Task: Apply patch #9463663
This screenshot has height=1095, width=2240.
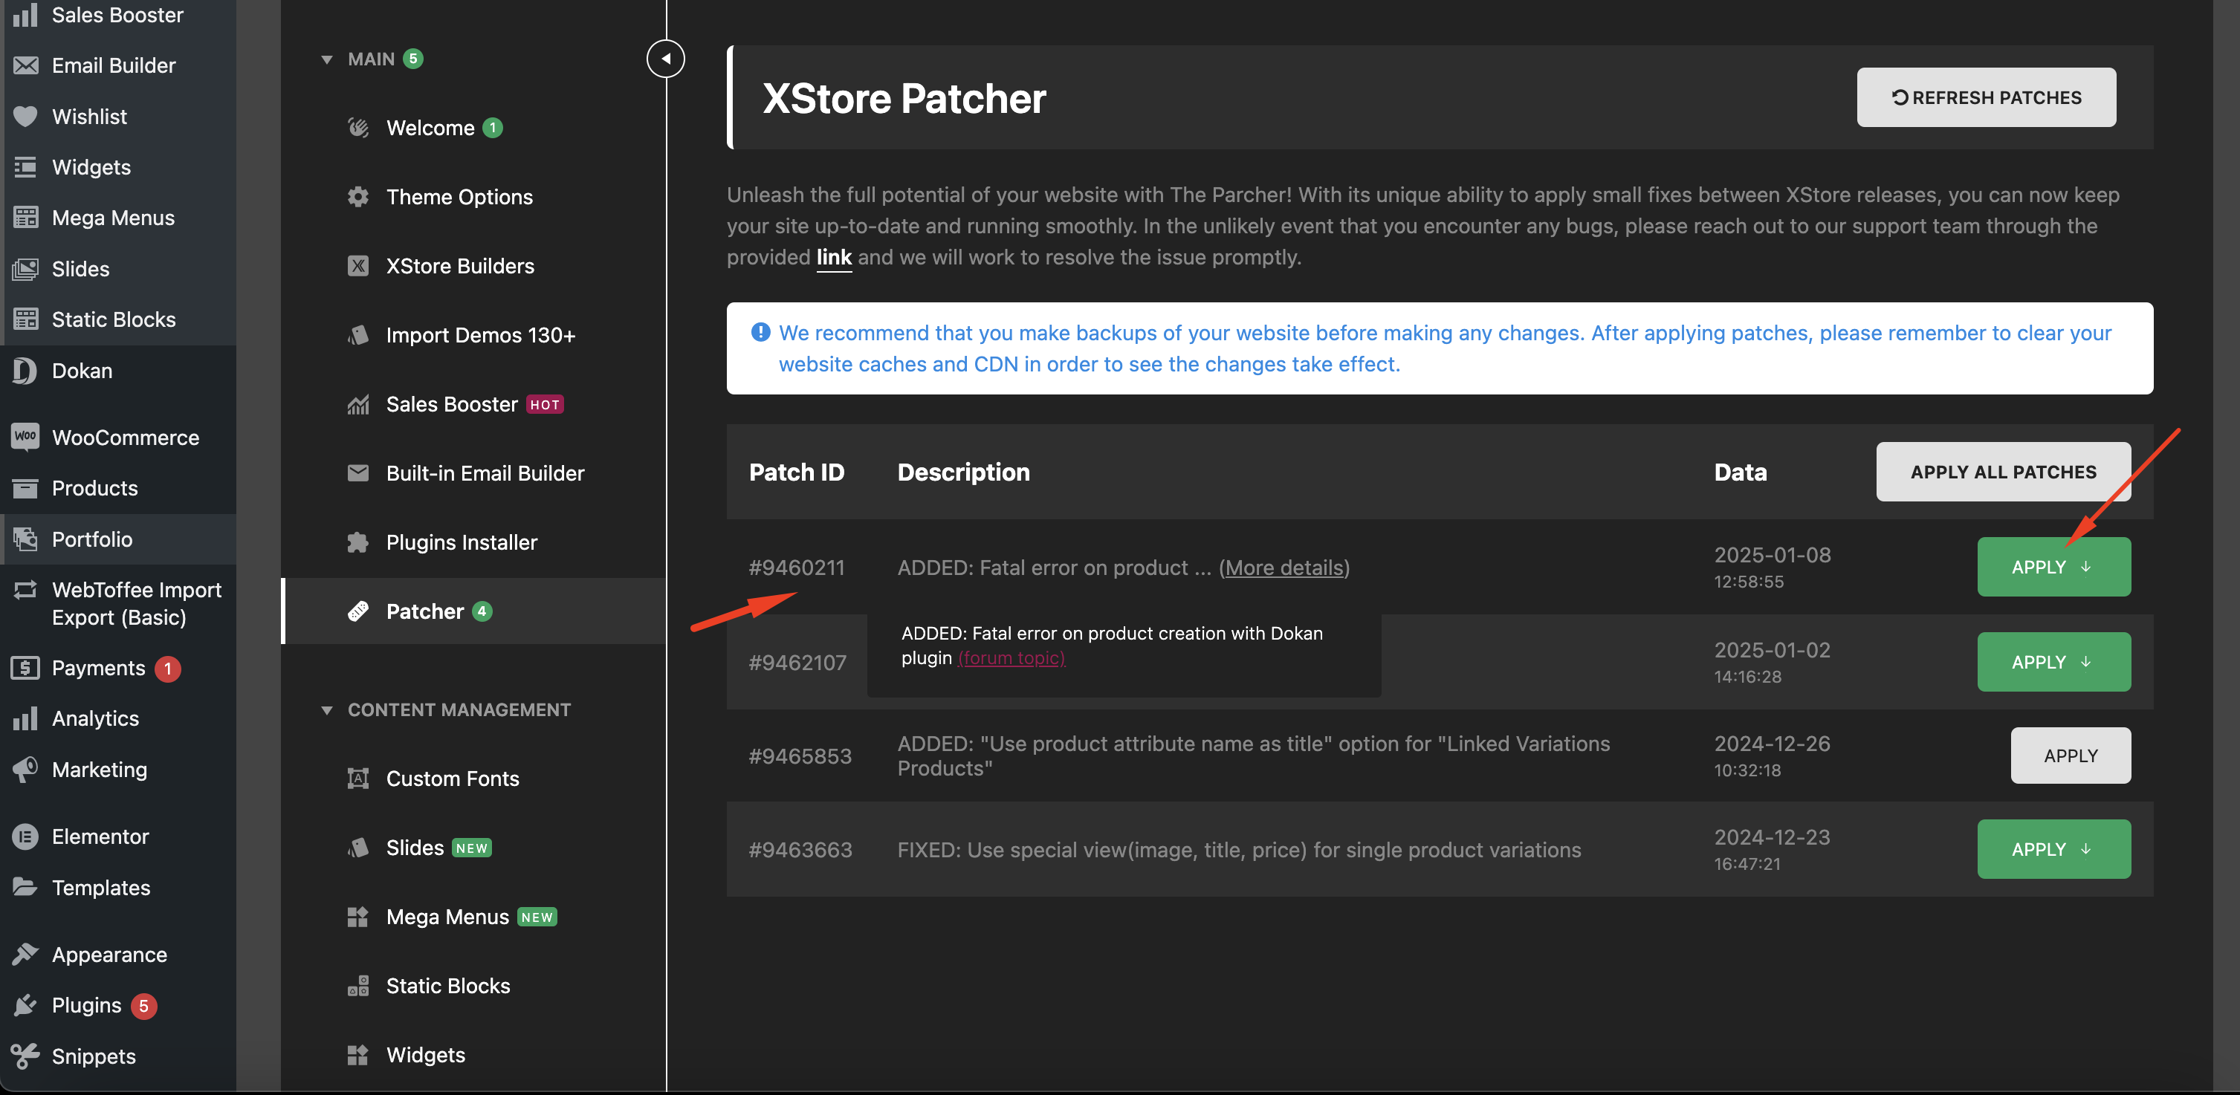Action: [2054, 849]
